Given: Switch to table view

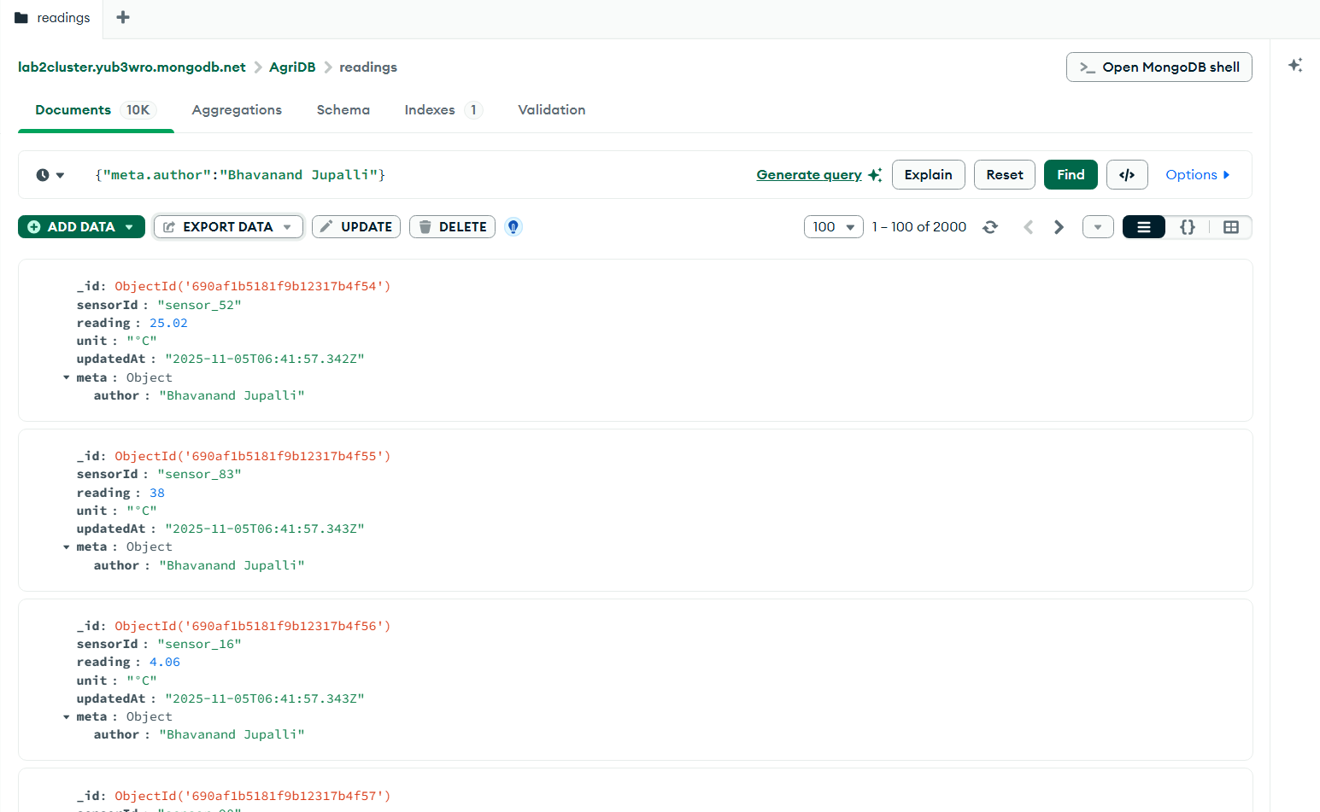Looking at the screenshot, I should point(1230,227).
